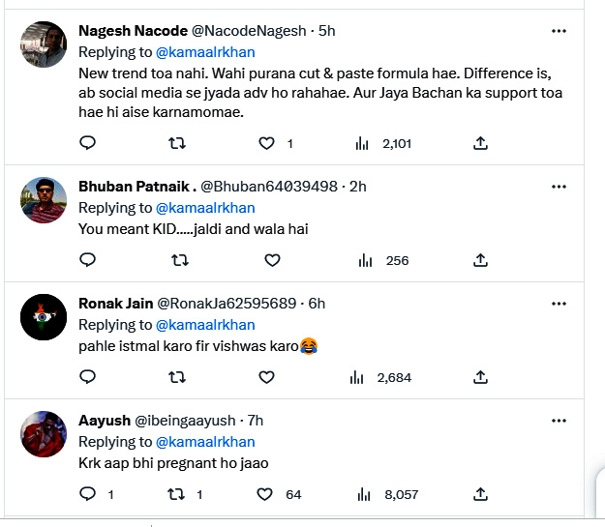Retweet Ronak Jain's reply

(178, 377)
